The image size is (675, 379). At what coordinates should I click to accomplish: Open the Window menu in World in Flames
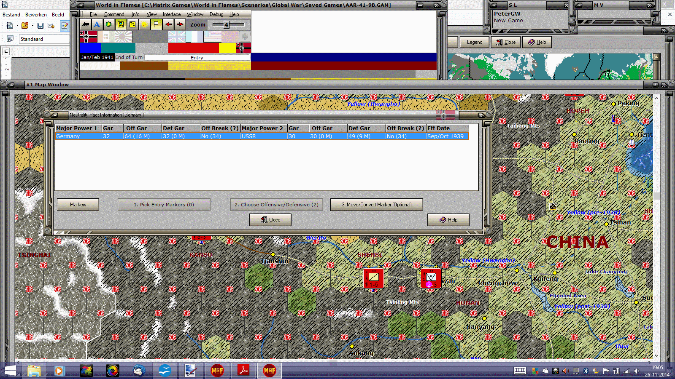pyautogui.click(x=195, y=14)
